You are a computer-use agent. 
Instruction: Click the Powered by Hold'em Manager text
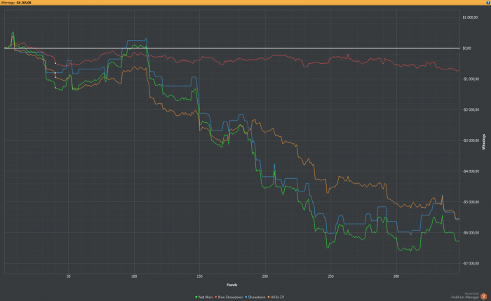pyautogui.click(x=465, y=295)
